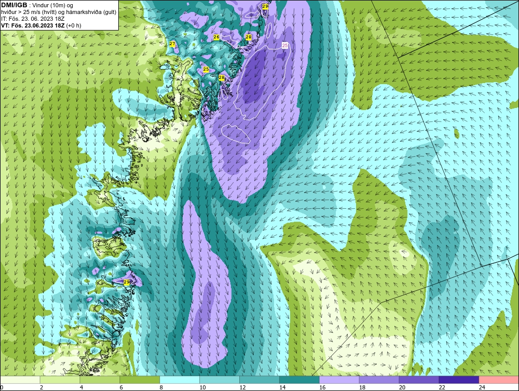The image size is (519, 391).
Task: Select the medium teal 12–14 legend swatch
Action: point(259,380)
